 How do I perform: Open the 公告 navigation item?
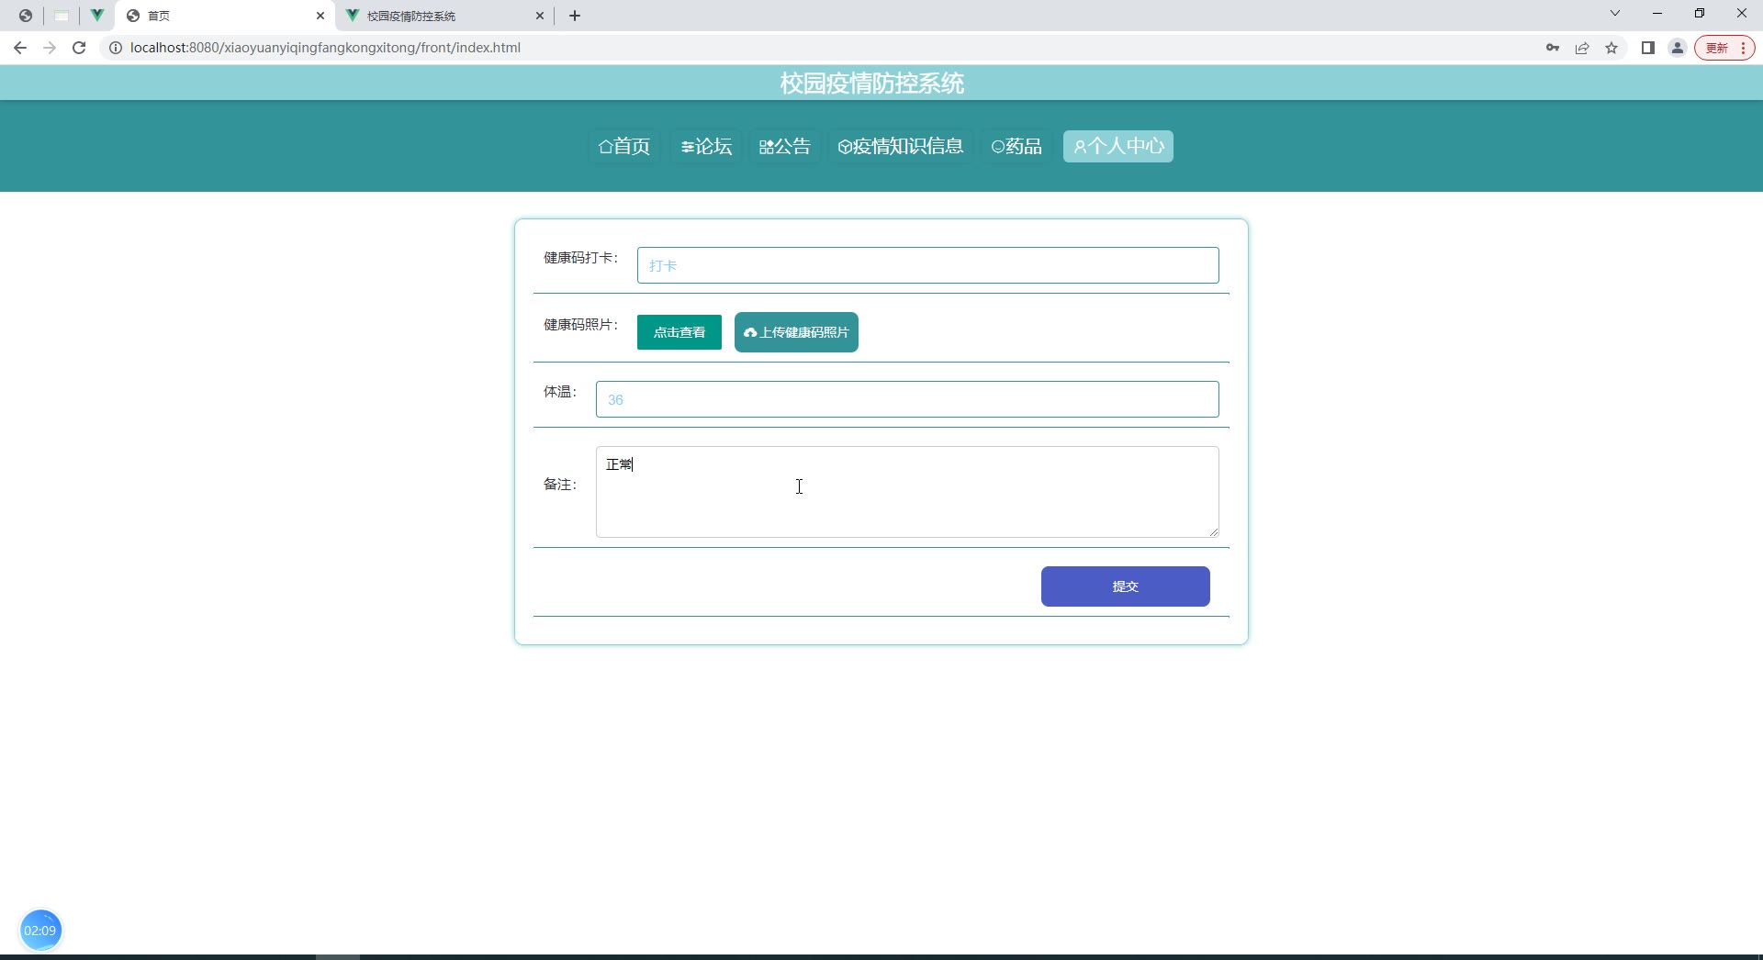785,146
